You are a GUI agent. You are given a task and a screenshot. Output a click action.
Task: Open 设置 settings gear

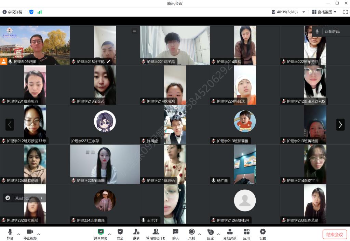click(262, 232)
